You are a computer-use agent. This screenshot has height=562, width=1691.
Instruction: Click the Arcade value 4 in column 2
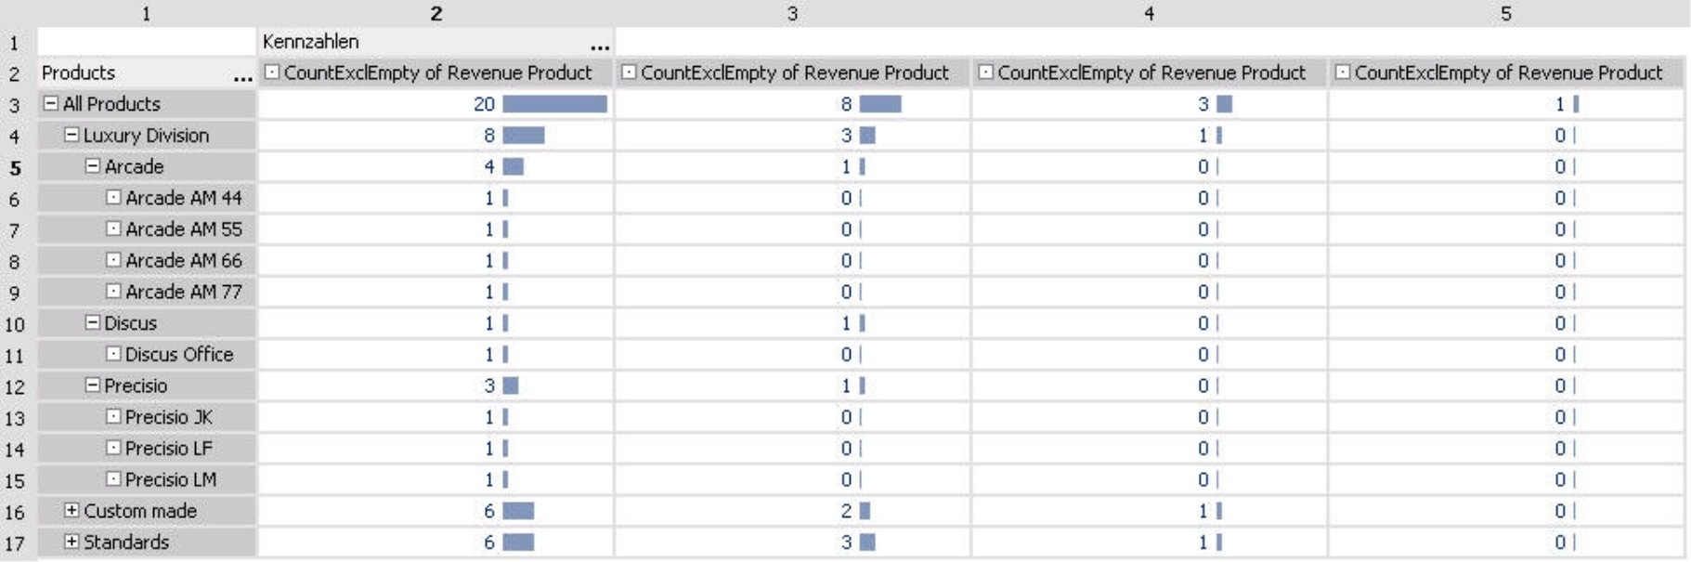click(x=489, y=166)
